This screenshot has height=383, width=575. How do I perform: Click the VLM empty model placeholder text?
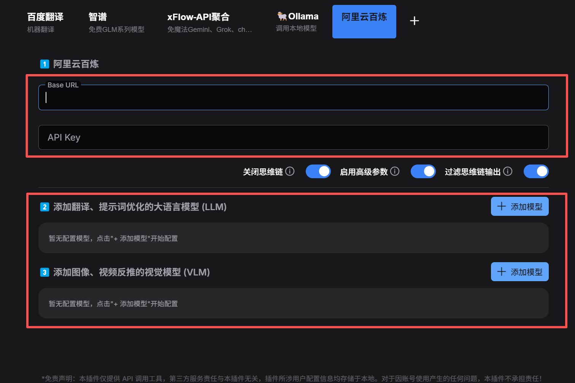(113, 304)
